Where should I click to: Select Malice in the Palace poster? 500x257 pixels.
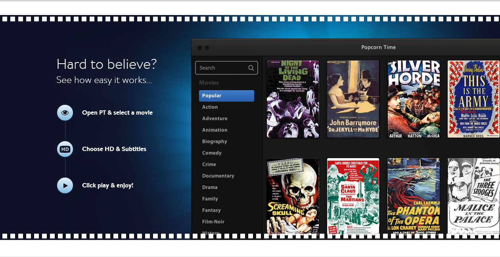(473, 196)
